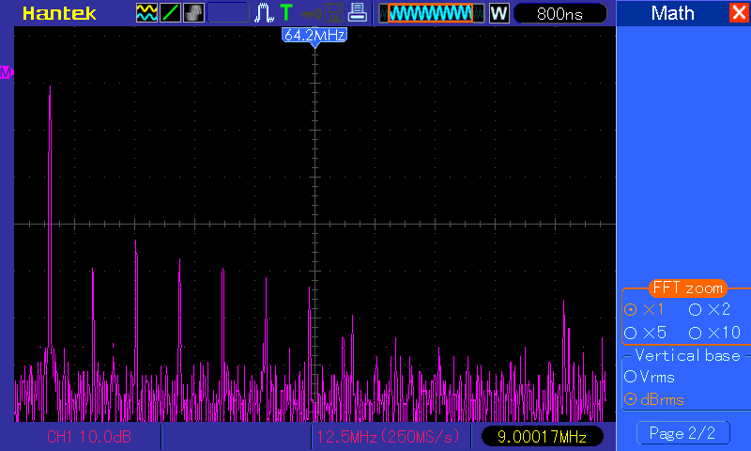Viewport: 751px width, 451px height.
Task: Click the yellow-cyan waveform channel icon
Action: click(146, 13)
